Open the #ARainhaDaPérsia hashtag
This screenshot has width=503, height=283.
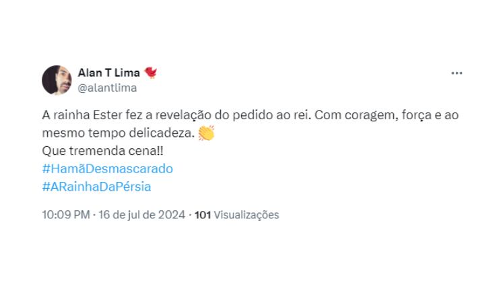coord(96,187)
